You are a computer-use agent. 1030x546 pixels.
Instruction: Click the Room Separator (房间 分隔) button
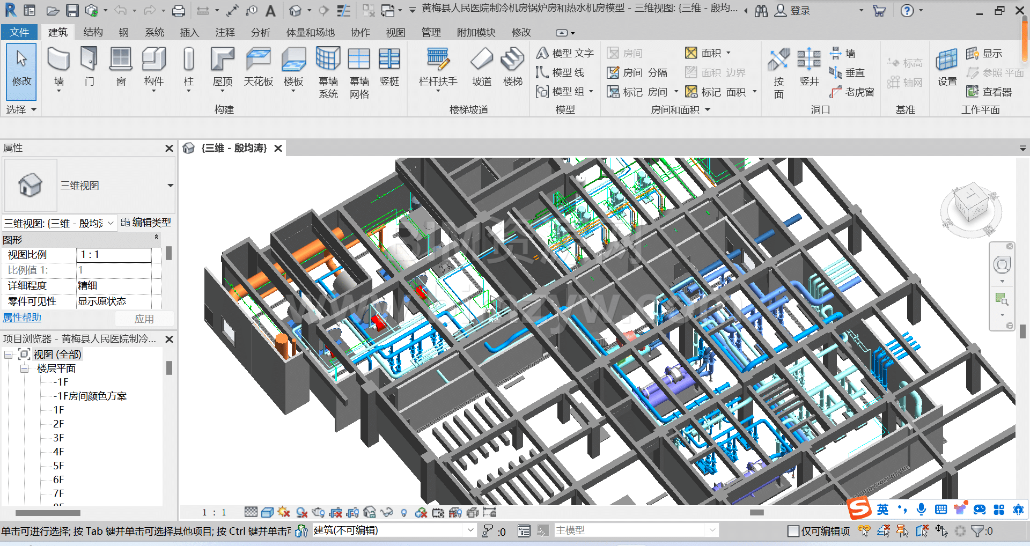coord(637,72)
